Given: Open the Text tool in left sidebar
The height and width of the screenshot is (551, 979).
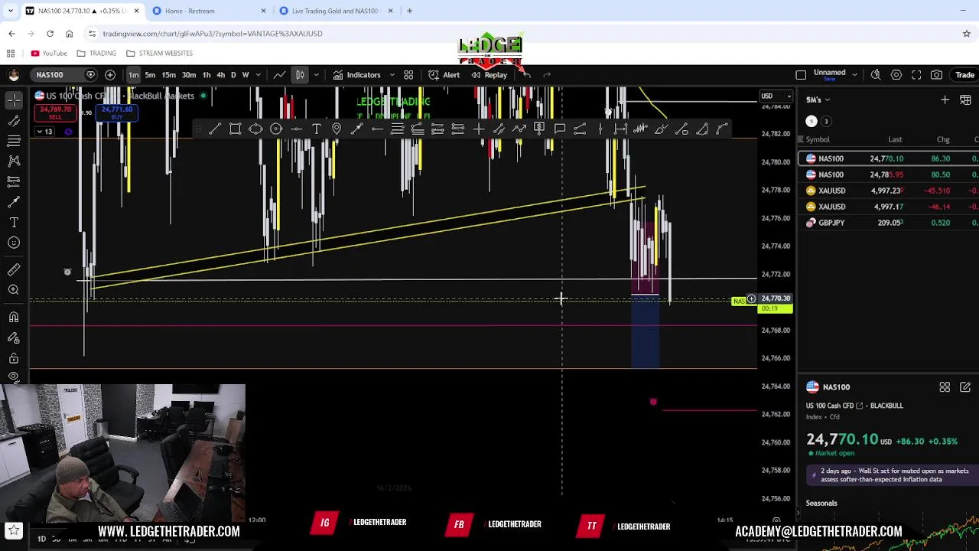Looking at the screenshot, I should pyautogui.click(x=14, y=222).
